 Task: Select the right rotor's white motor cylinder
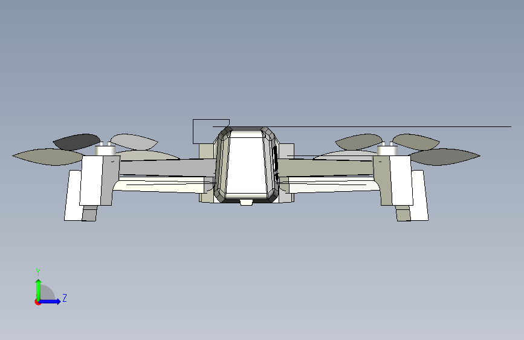click(387, 149)
